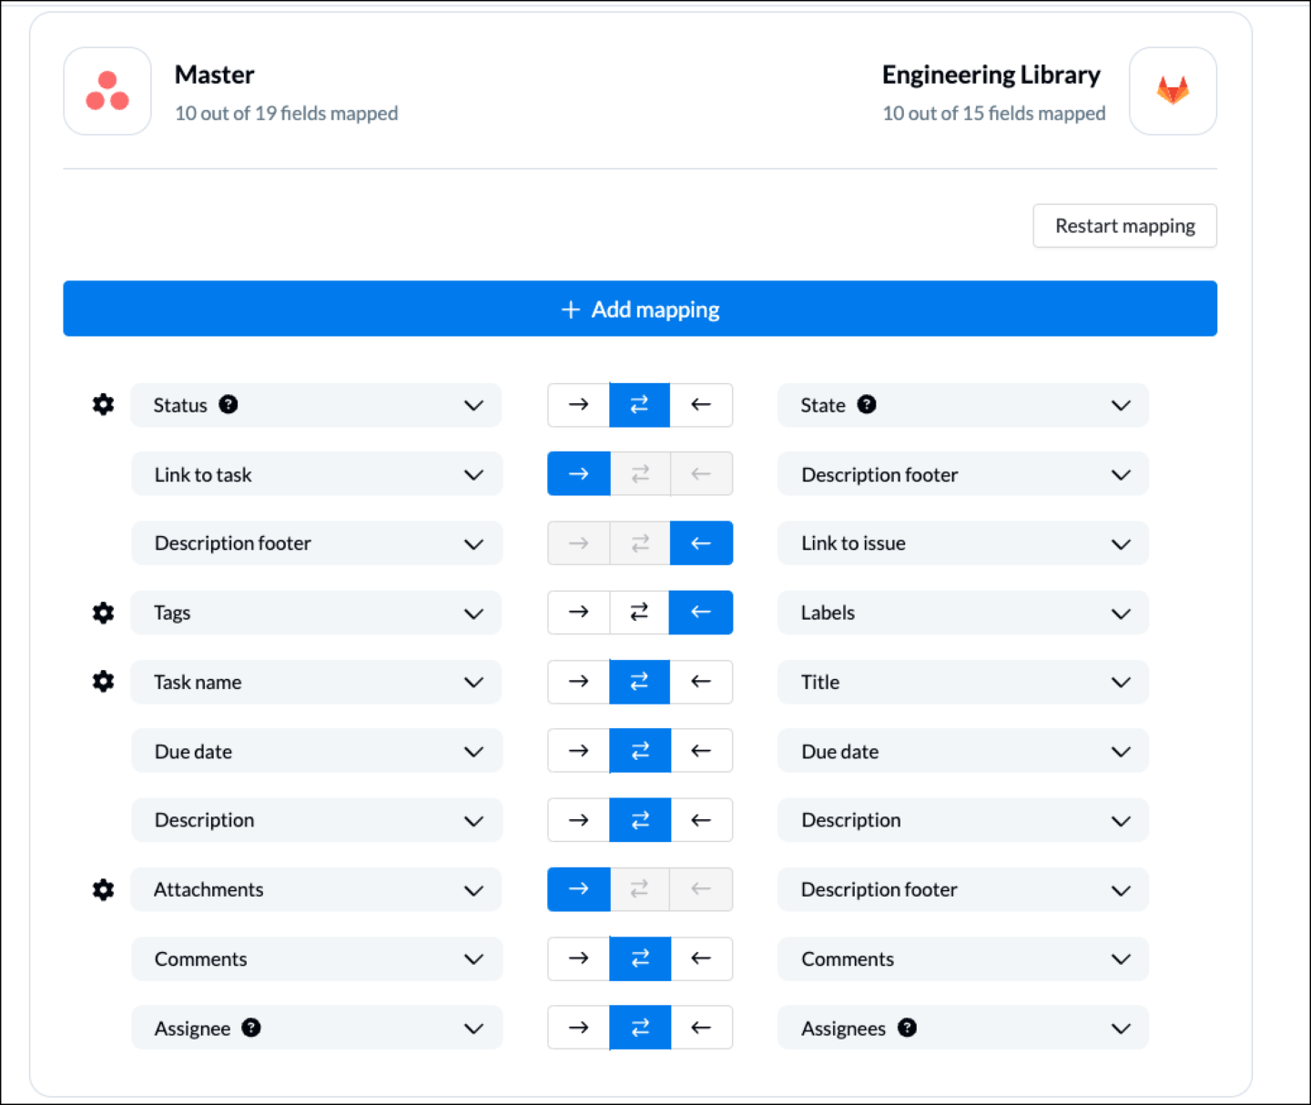Screen dimensions: 1311x1105
Task: Click the Restart mapping button
Action: [1124, 226]
